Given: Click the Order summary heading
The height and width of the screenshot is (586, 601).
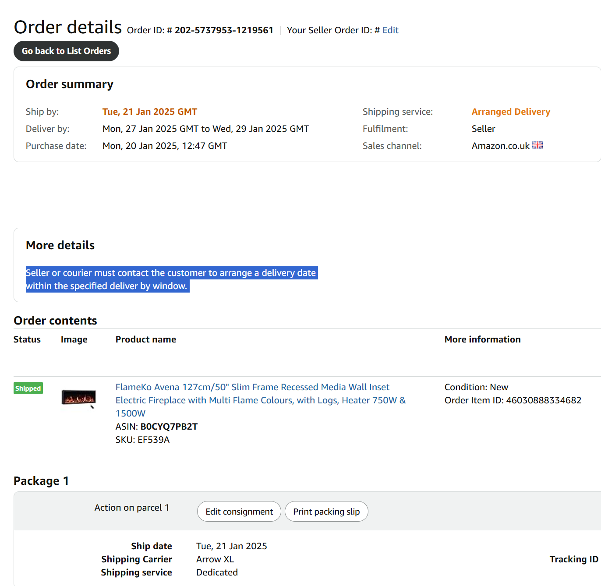Looking at the screenshot, I should pos(70,84).
